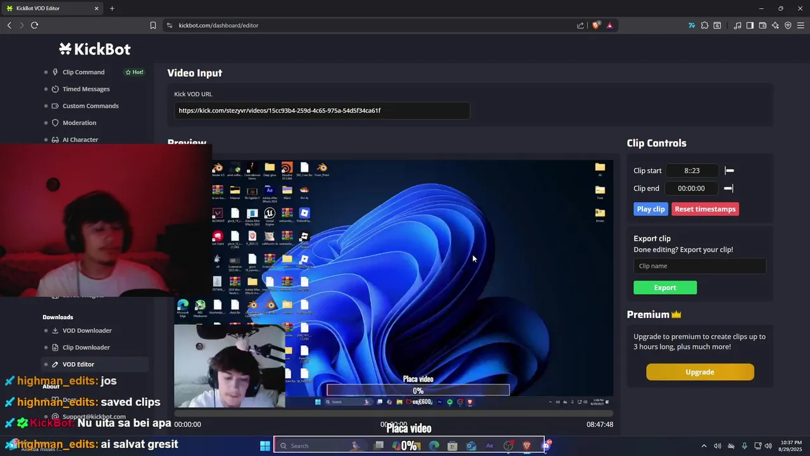The width and height of the screenshot is (810, 456).
Task: Show hidden system tray icons
Action: [704, 446]
